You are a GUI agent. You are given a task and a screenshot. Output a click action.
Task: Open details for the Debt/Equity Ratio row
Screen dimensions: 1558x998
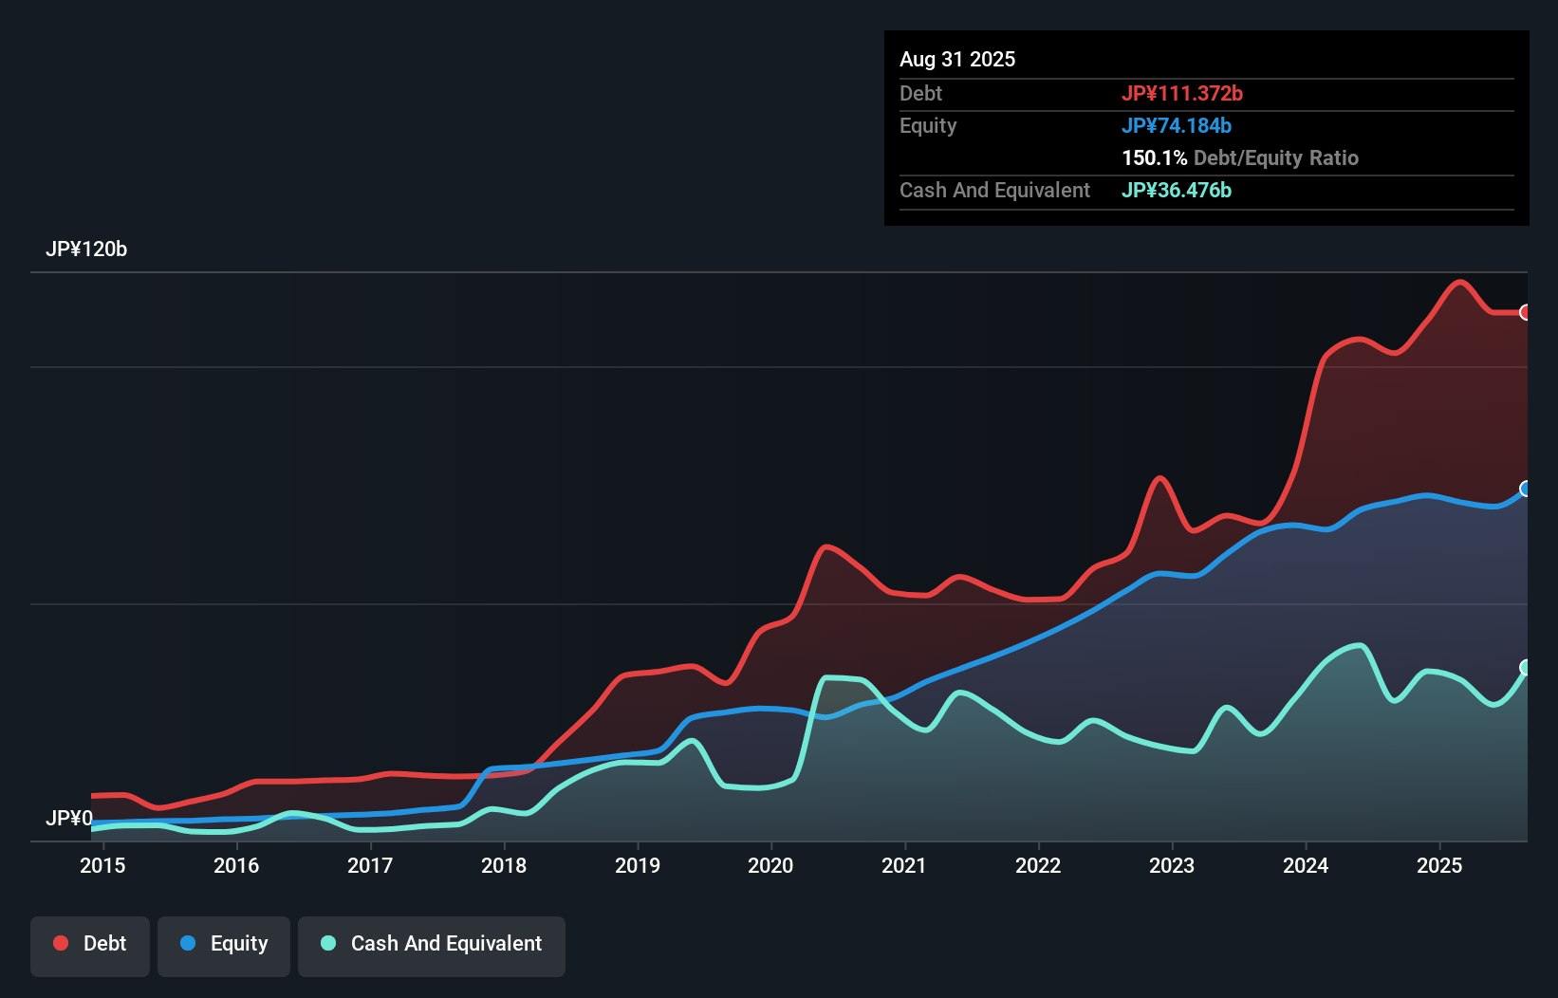(1240, 158)
